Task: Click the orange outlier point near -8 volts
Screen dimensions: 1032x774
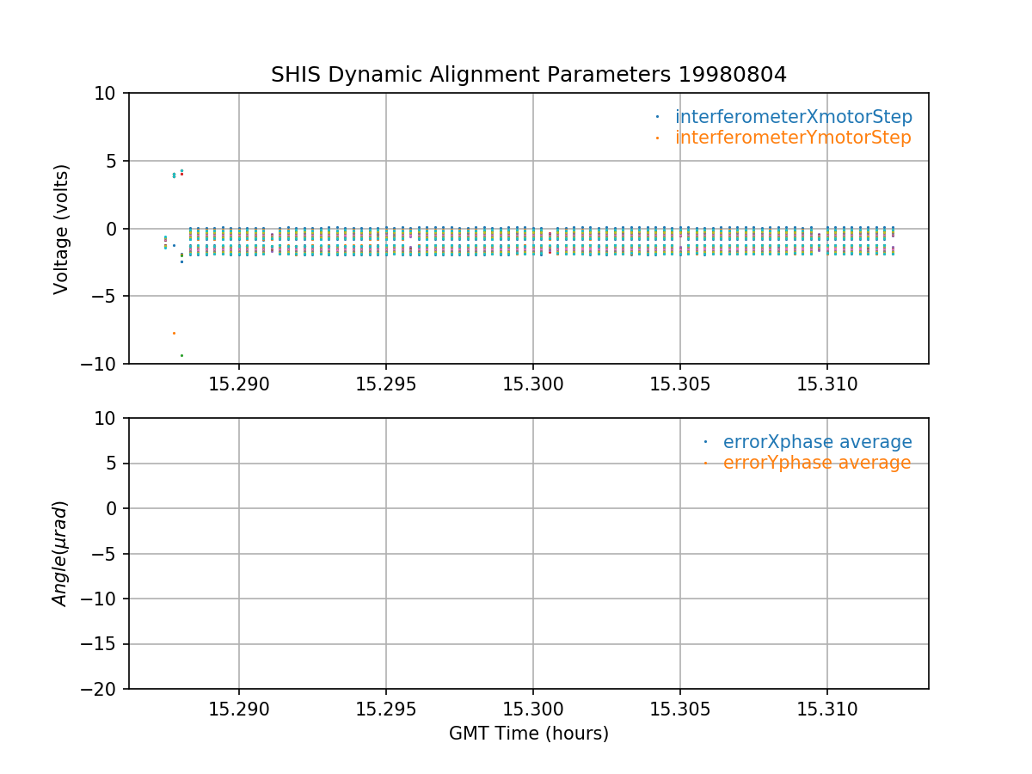Action: 174,333
